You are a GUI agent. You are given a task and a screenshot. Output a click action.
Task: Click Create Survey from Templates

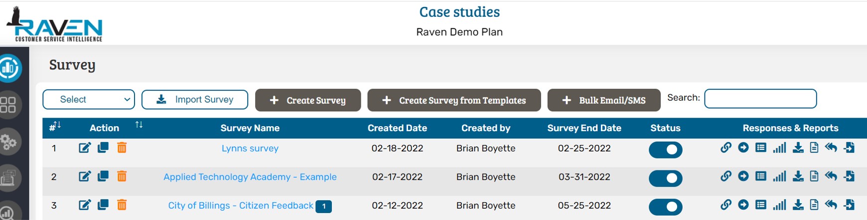pos(454,100)
